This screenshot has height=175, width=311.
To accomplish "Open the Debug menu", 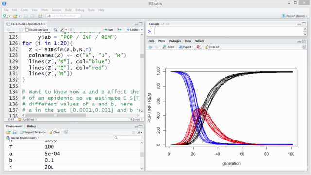I will point(80,10).
